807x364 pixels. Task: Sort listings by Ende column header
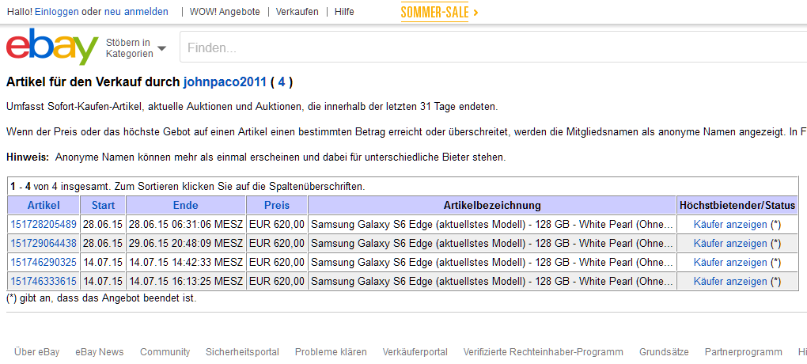point(186,206)
